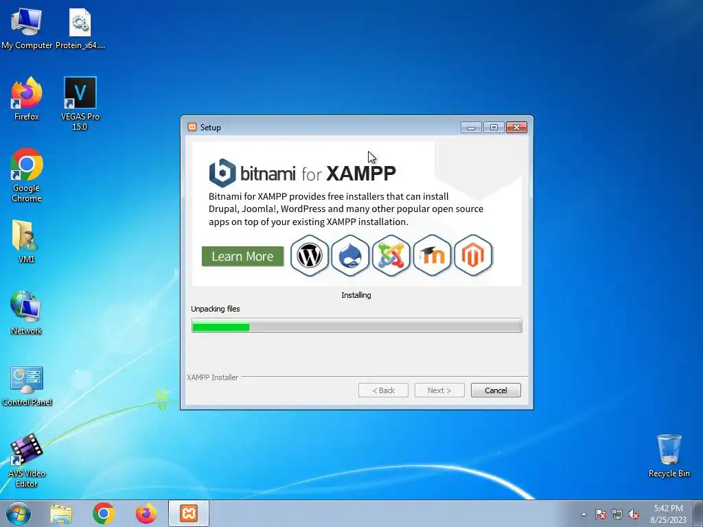Click the 'XAMPP Installer' footer label
Image resolution: width=703 pixels, height=527 pixels.
point(213,377)
